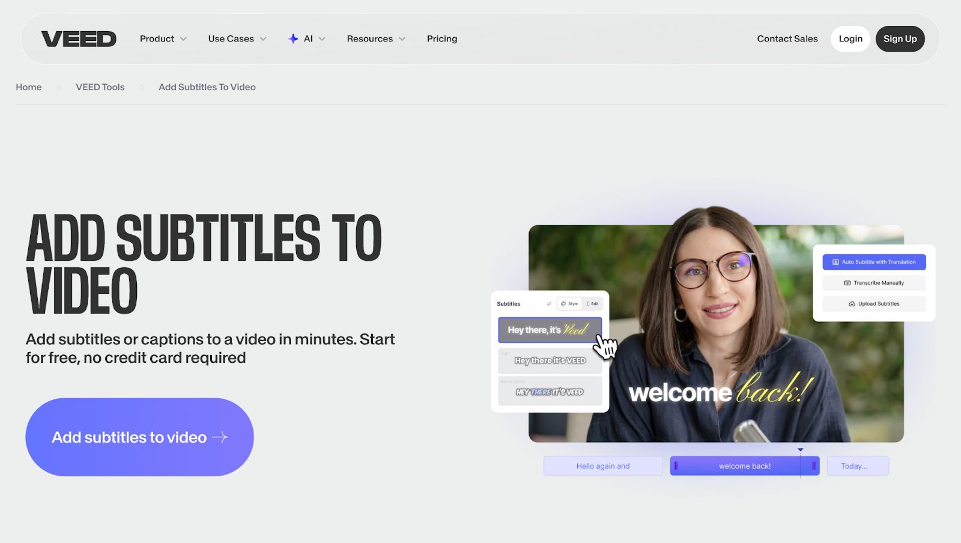Viewport: 961px width, 543px height.
Task: Select the 'welcome back!' clip in the timeline
Action: 745,466
